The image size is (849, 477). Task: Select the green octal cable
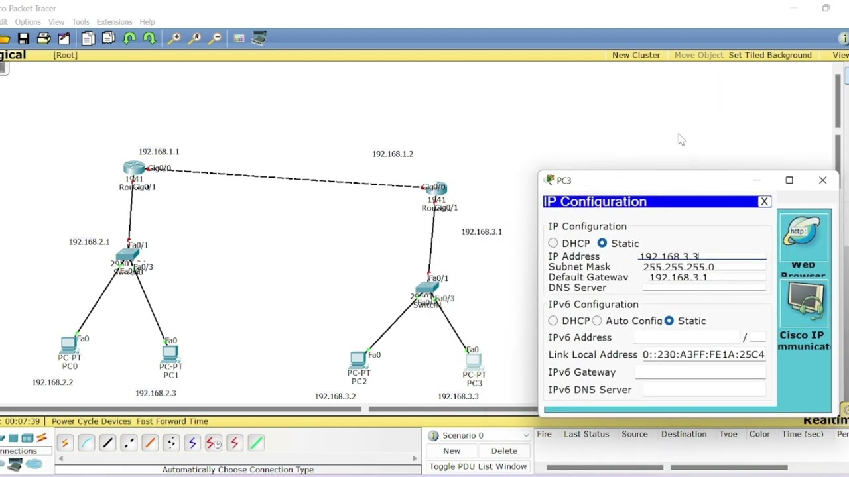256,443
